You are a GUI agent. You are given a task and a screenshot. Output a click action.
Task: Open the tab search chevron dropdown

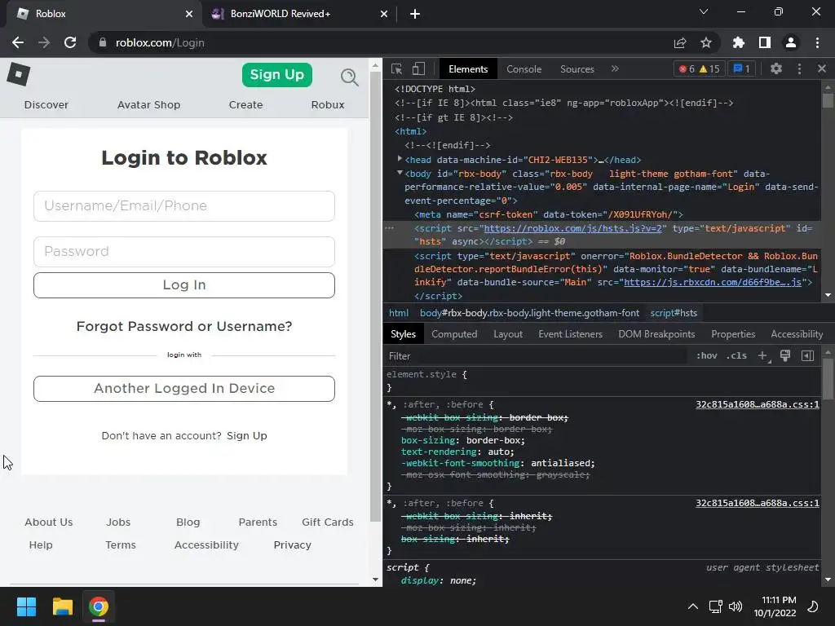click(x=704, y=11)
